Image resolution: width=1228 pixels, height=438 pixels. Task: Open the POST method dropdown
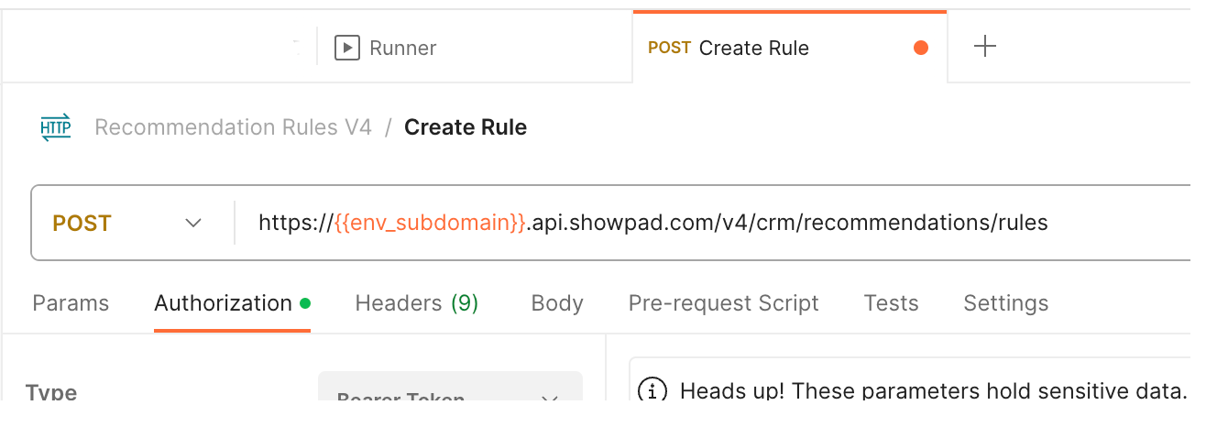pyautogui.click(x=128, y=223)
